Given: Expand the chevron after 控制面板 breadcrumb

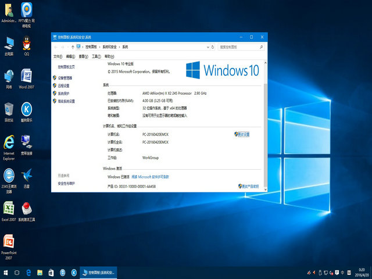Looking at the screenshot, I should [x=99, y=47].
